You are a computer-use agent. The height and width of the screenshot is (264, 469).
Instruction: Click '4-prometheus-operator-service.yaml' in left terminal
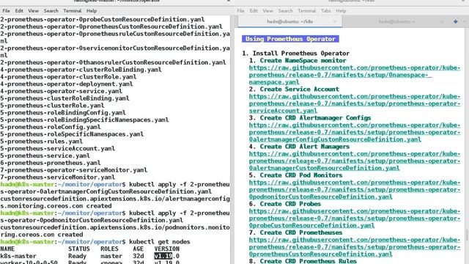coord(61,91)
